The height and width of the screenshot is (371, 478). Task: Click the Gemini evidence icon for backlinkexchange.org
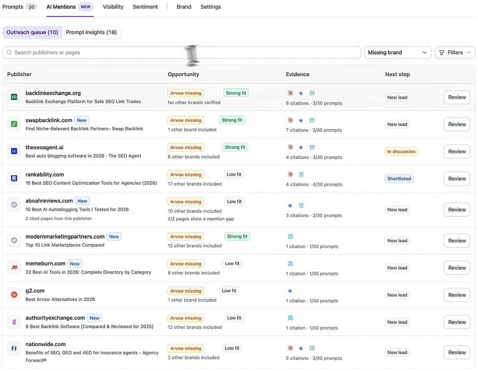pos(301,93)
